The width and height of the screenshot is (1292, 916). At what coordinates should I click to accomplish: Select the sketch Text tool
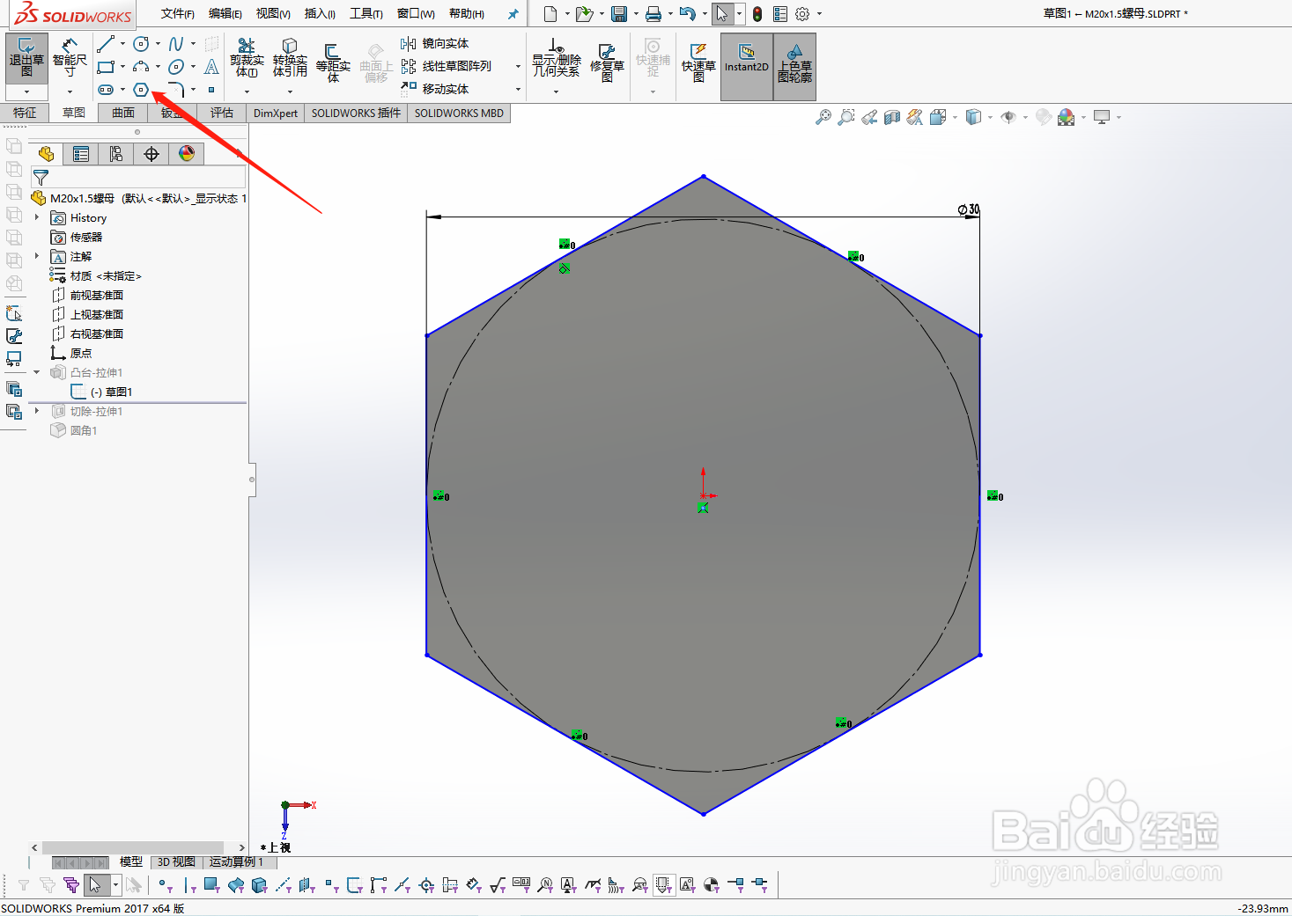211,67
